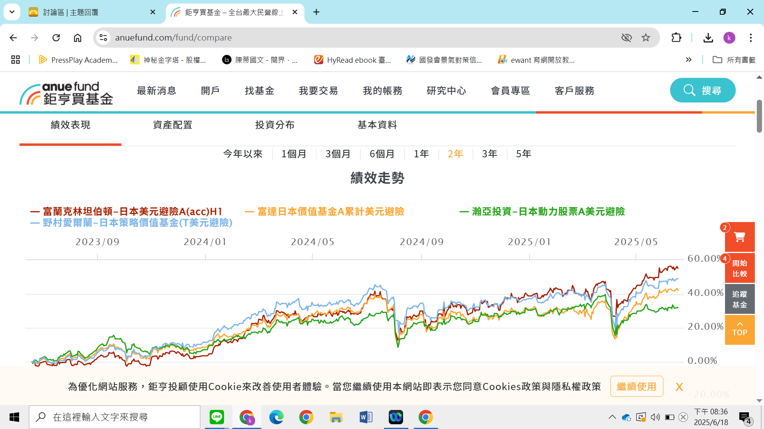Accept cookies with 繼續使用

[637, 386]
